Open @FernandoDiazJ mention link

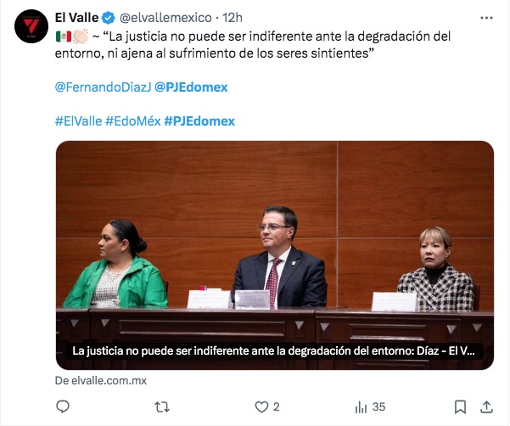[104, 87]
